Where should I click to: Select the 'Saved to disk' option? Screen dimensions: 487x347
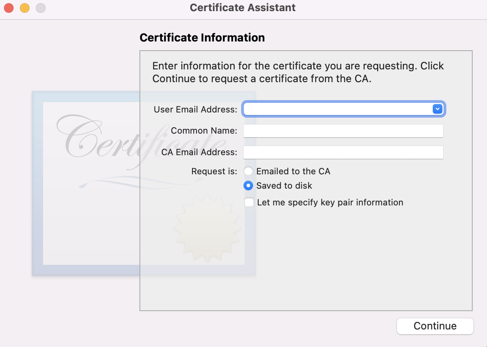click(248, 185)
